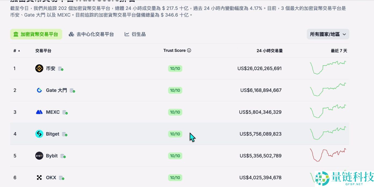
Task: Click the 交易平台 column header
Action: [x=43, y=50]
